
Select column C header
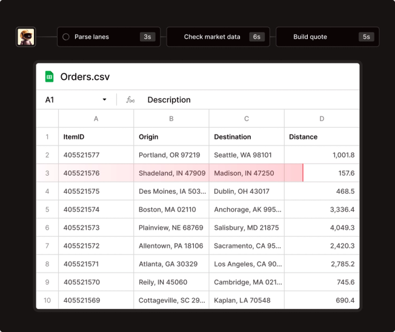247,119
